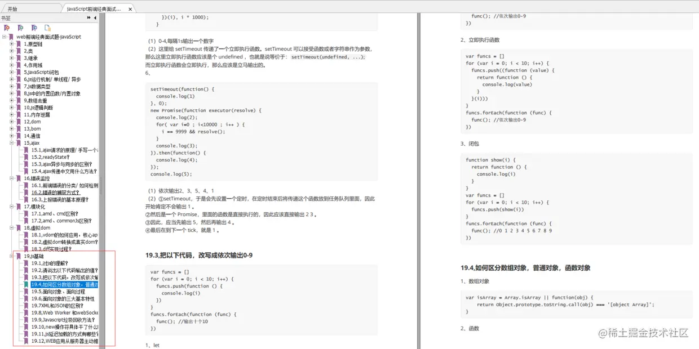
Task: Open bookmark 16.2,错误的捕获方式?
Action: pyautogui.click(x=56, y=193)
